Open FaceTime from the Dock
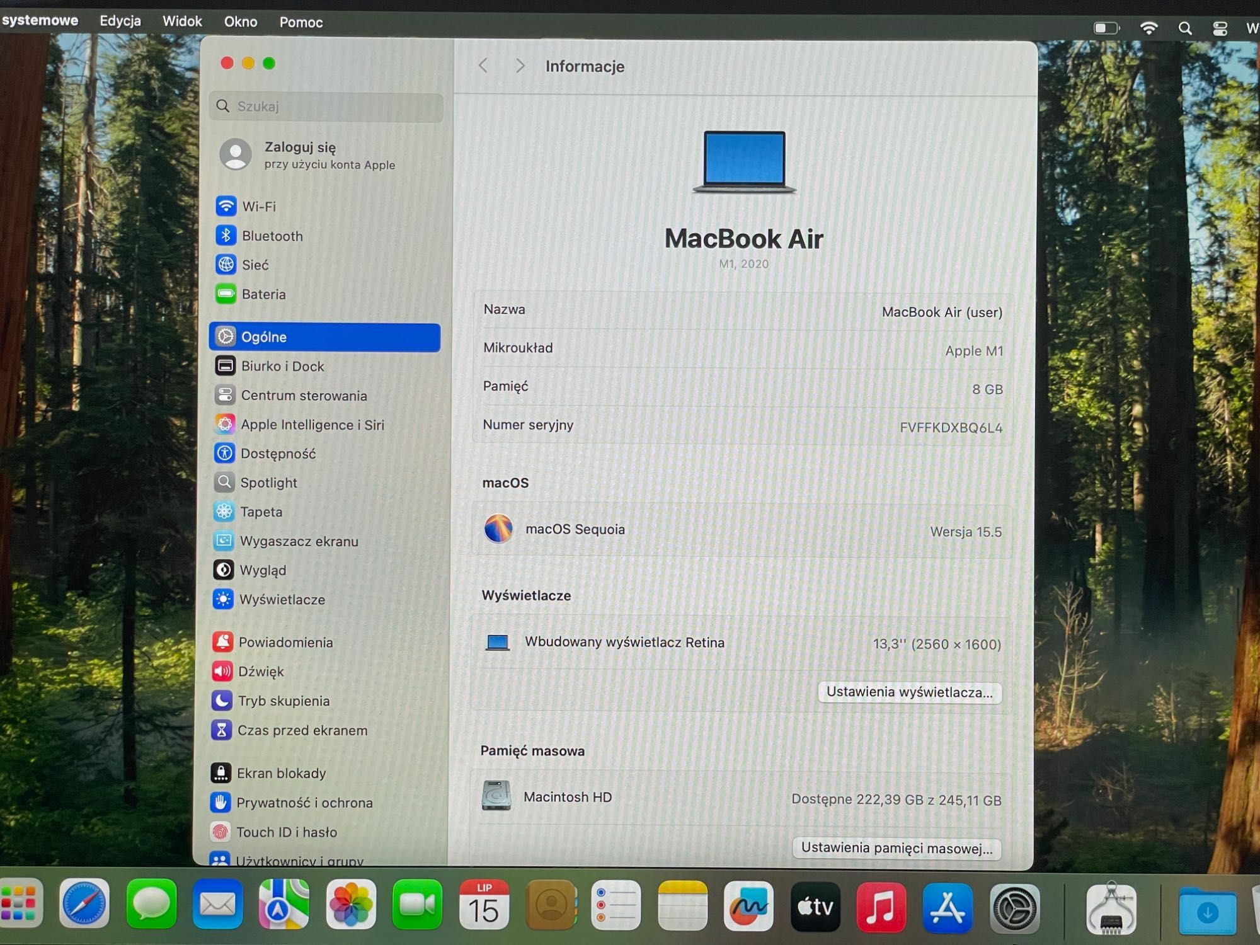This screenshot has height=945, width=1260. pyautogui.click(x=417, y=905)
